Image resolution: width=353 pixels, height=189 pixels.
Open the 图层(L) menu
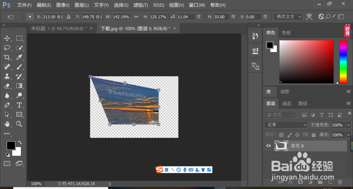pyautogui.click(x=82, y=5)
